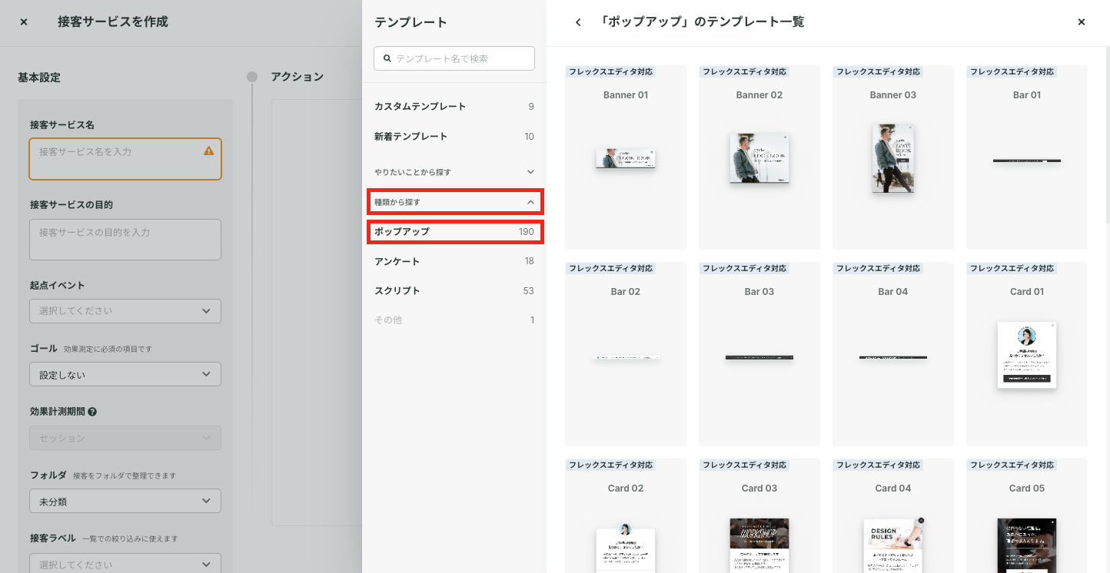
Task: Search templates in テンプレート名で検索 field
Action: point(454,58)
